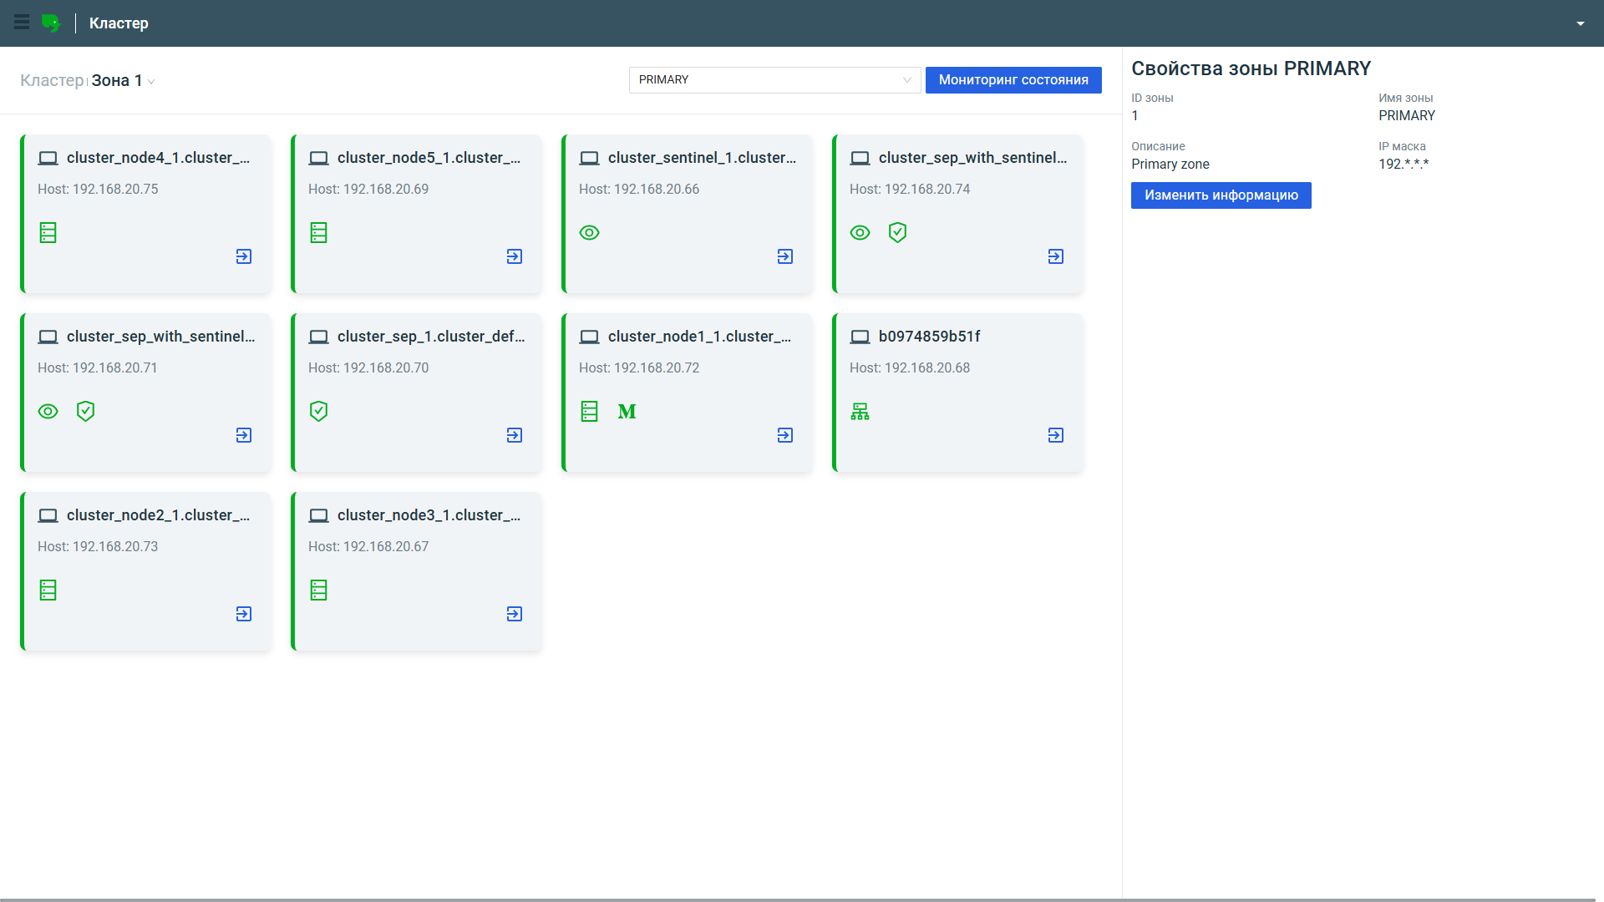1604x902 pixels.
Task: Click storage icon on cluster_node5_1 card
Action: coord(318,233)
